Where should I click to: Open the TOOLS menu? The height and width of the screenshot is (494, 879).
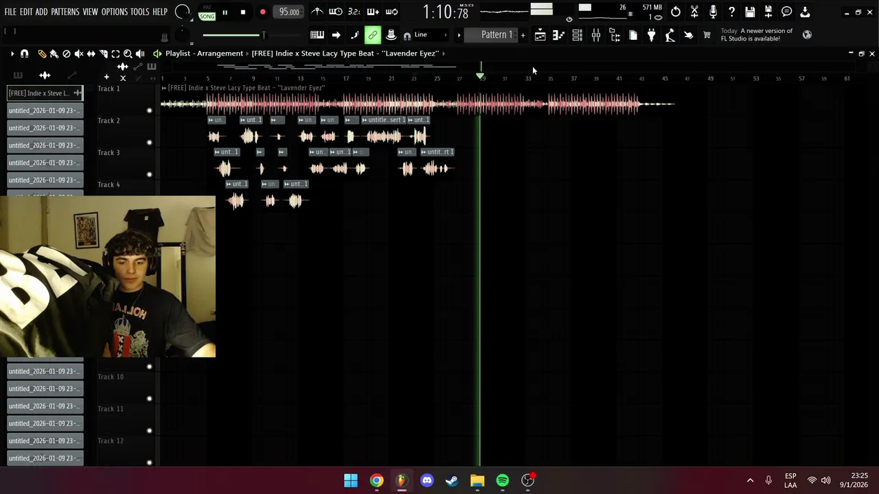[139, 12]
